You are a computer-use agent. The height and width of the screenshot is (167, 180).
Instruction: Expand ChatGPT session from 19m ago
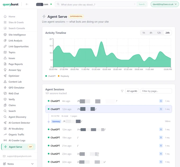(109, 138)
